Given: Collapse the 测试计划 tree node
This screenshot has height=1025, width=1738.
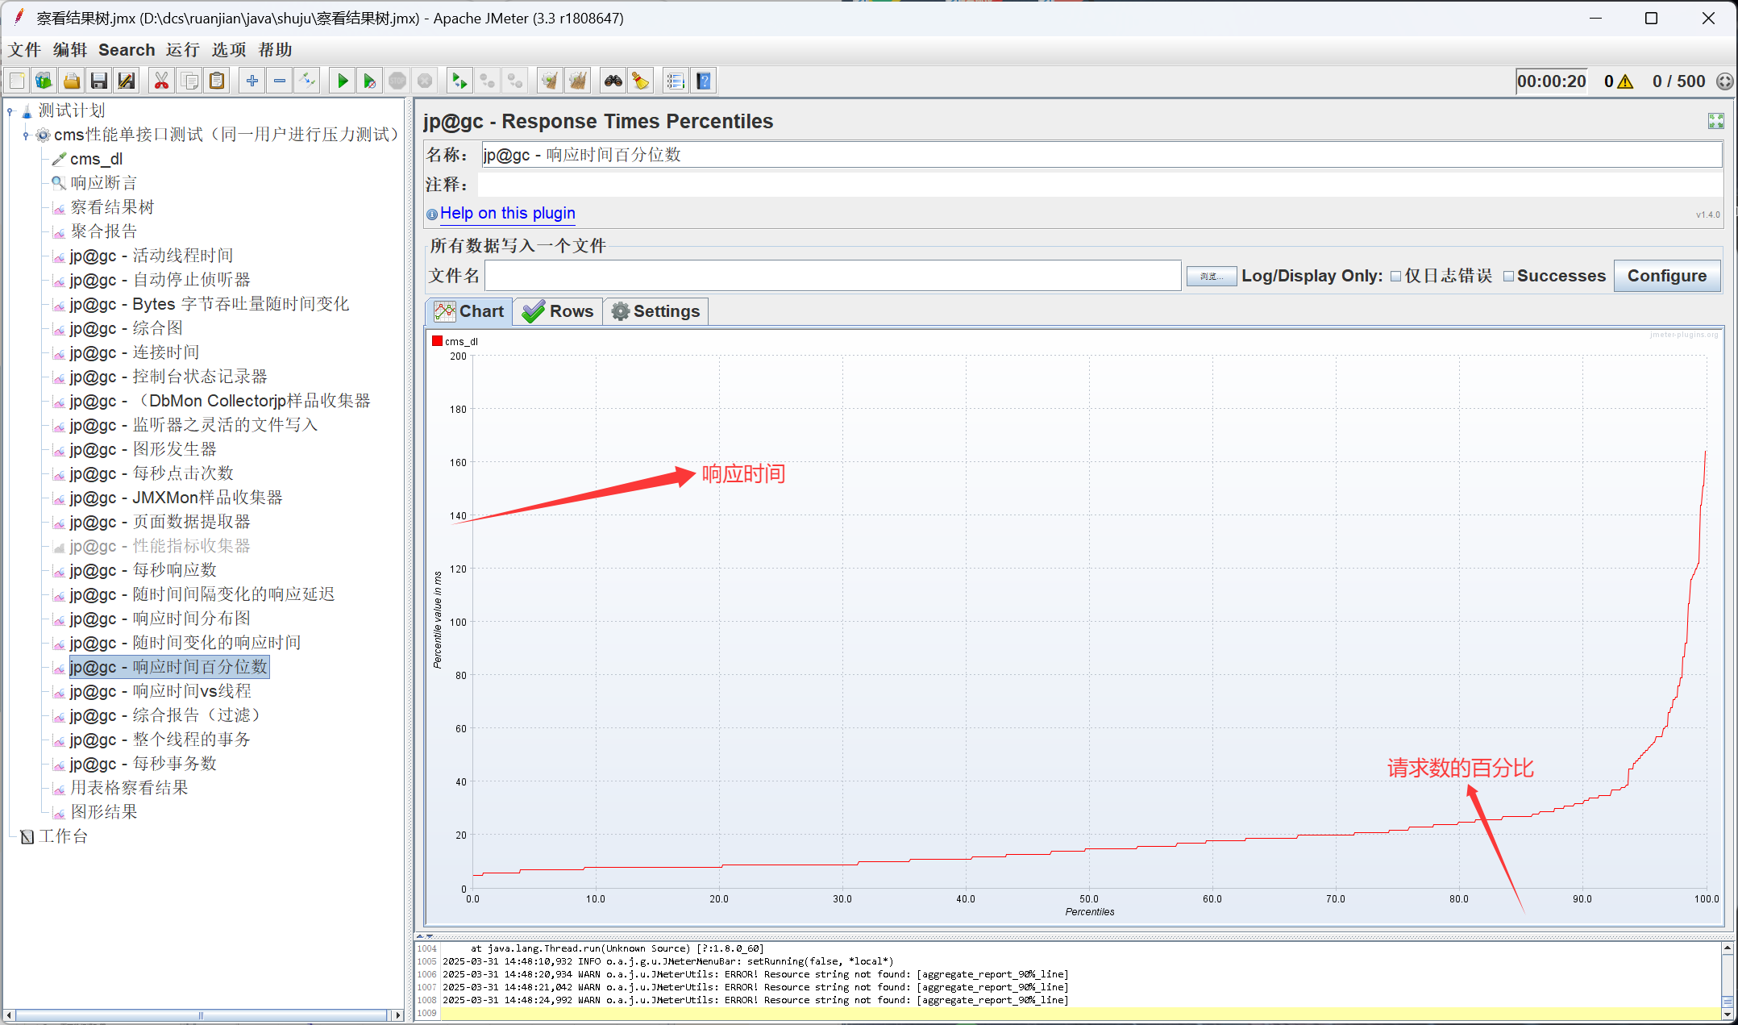Looking at the screenshot, I should coord(10,110).
